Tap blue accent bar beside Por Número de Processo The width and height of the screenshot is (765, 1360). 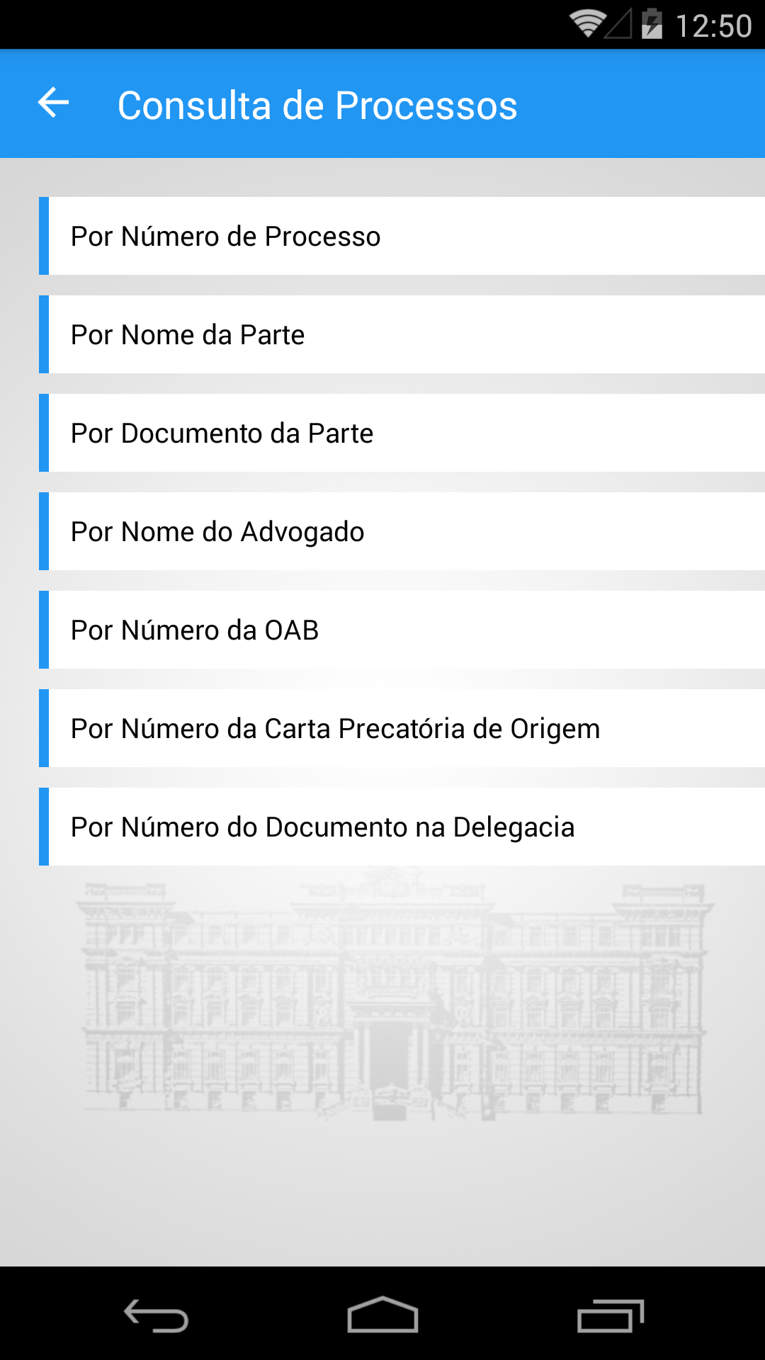(44, 236)
